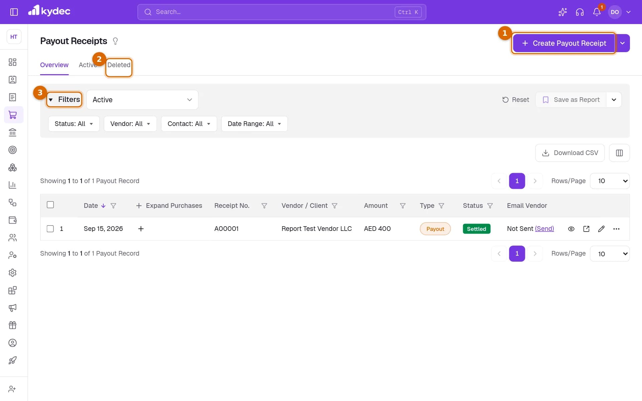Open Date Range: All dropdown
Image resolution: width=642 pixels, height=401 pixels.
pyautogui.click(x=254, y=124)
